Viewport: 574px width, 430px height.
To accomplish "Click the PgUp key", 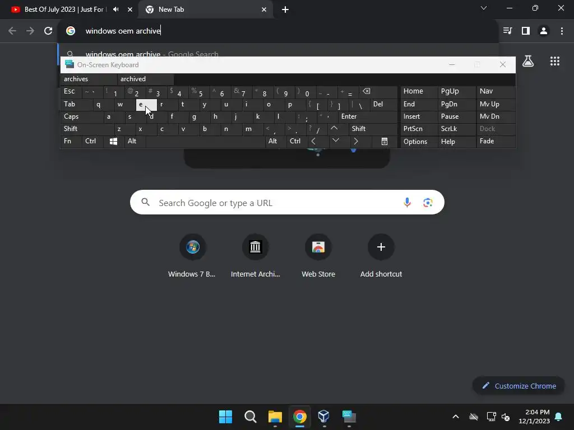I will (456, 91).
